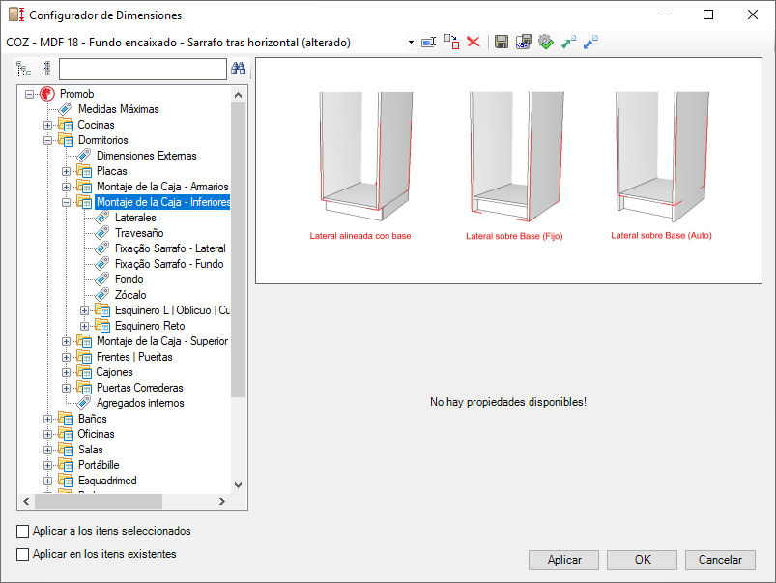Select Dimensiones Externas item
Screen dimensions: 776x583
click(x=147, y=156)
